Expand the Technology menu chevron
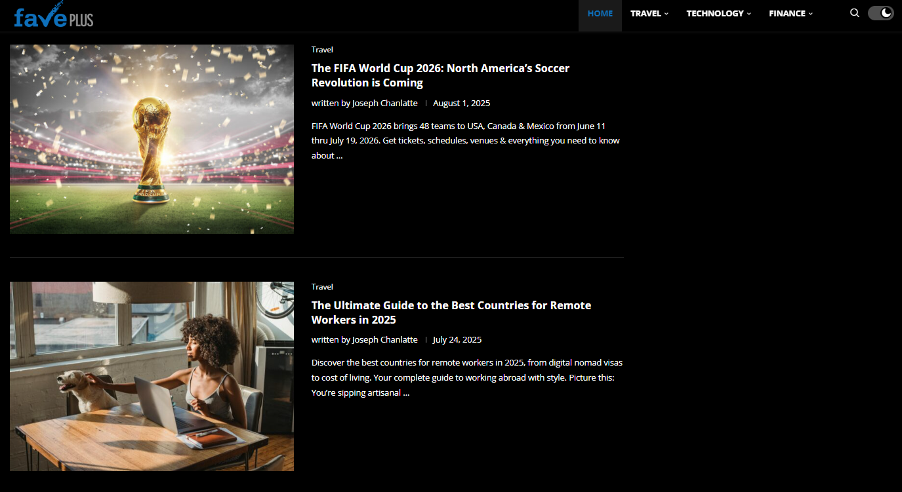The height and width of the screenshot is (492, 902). click(x=749, y=14)
